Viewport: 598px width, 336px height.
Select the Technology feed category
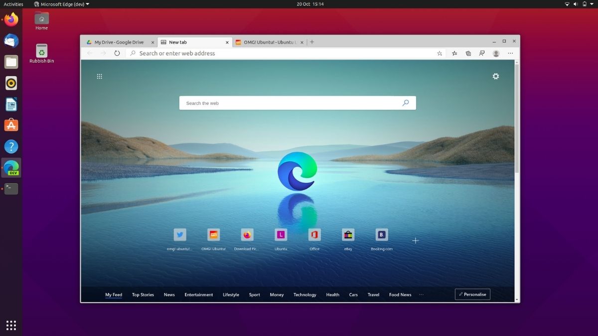click(x=304, y=295)
